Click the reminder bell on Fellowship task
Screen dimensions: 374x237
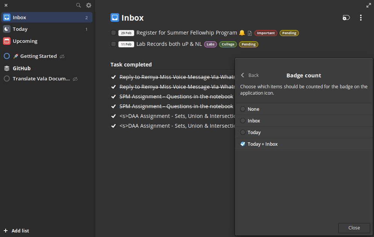point(242,33)
